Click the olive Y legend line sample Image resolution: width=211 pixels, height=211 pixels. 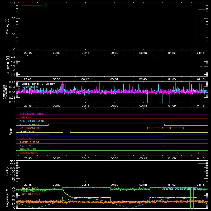click(x=31, y=9)
